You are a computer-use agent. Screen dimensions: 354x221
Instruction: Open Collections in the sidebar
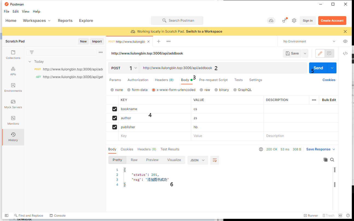coord(13,55)
